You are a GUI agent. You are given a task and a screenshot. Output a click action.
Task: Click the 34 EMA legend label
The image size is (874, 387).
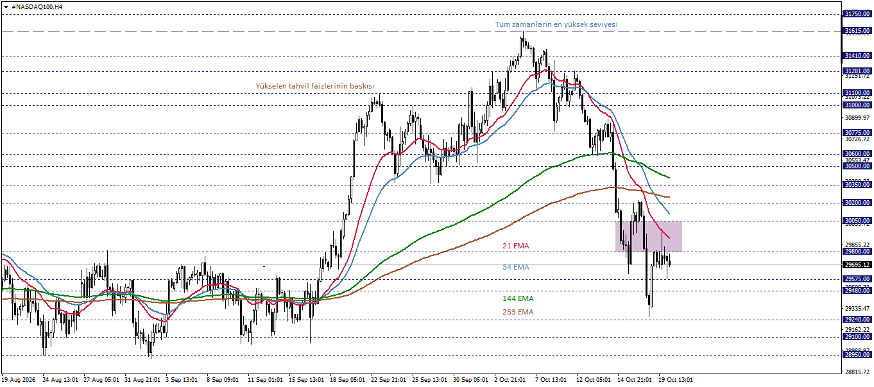click(515, 267)
